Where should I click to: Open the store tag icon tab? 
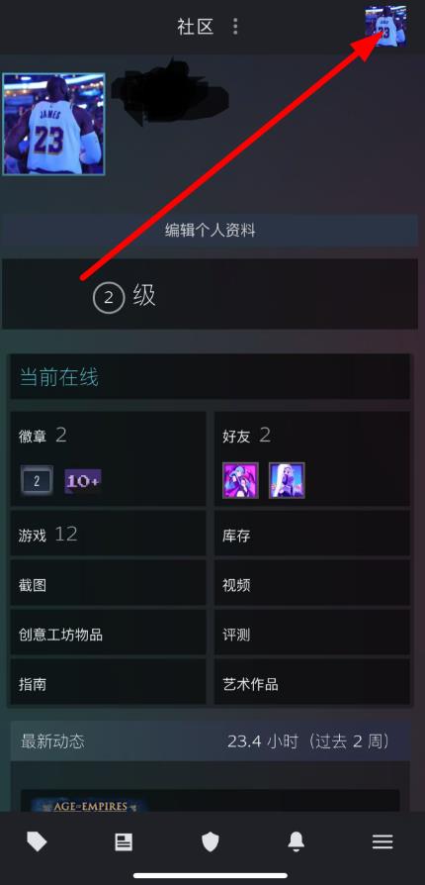(x=38, y=842)
